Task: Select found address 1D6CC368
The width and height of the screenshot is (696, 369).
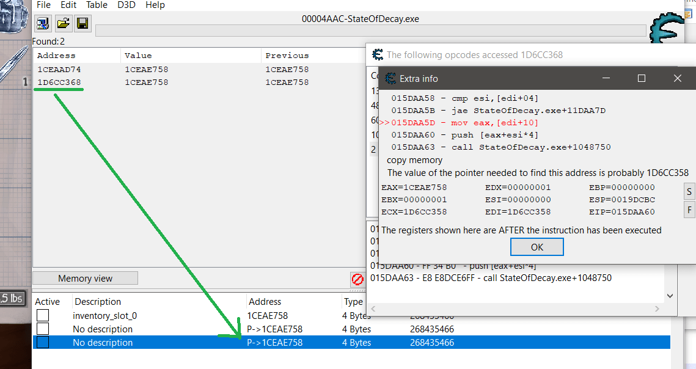Action: 59,82
